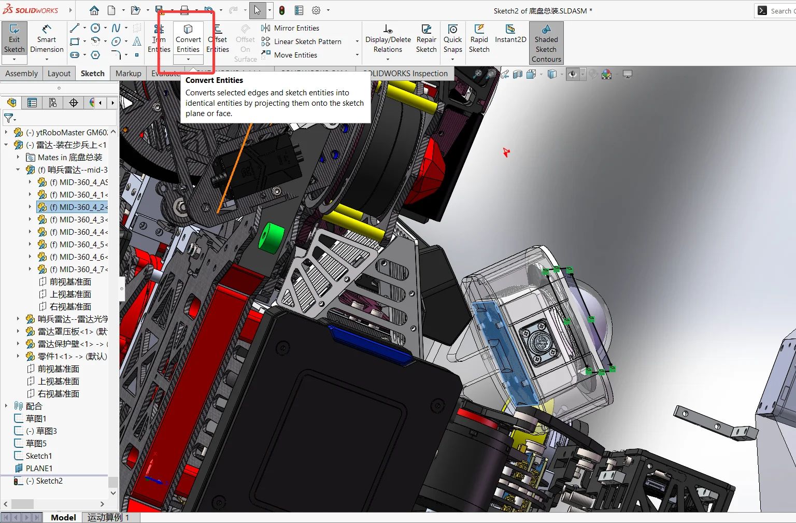Screen dimensions: 796x523
Task: Expand the 雷达罩压板<1> tree node
Action: pyautogui.click(x=18, y=331)
